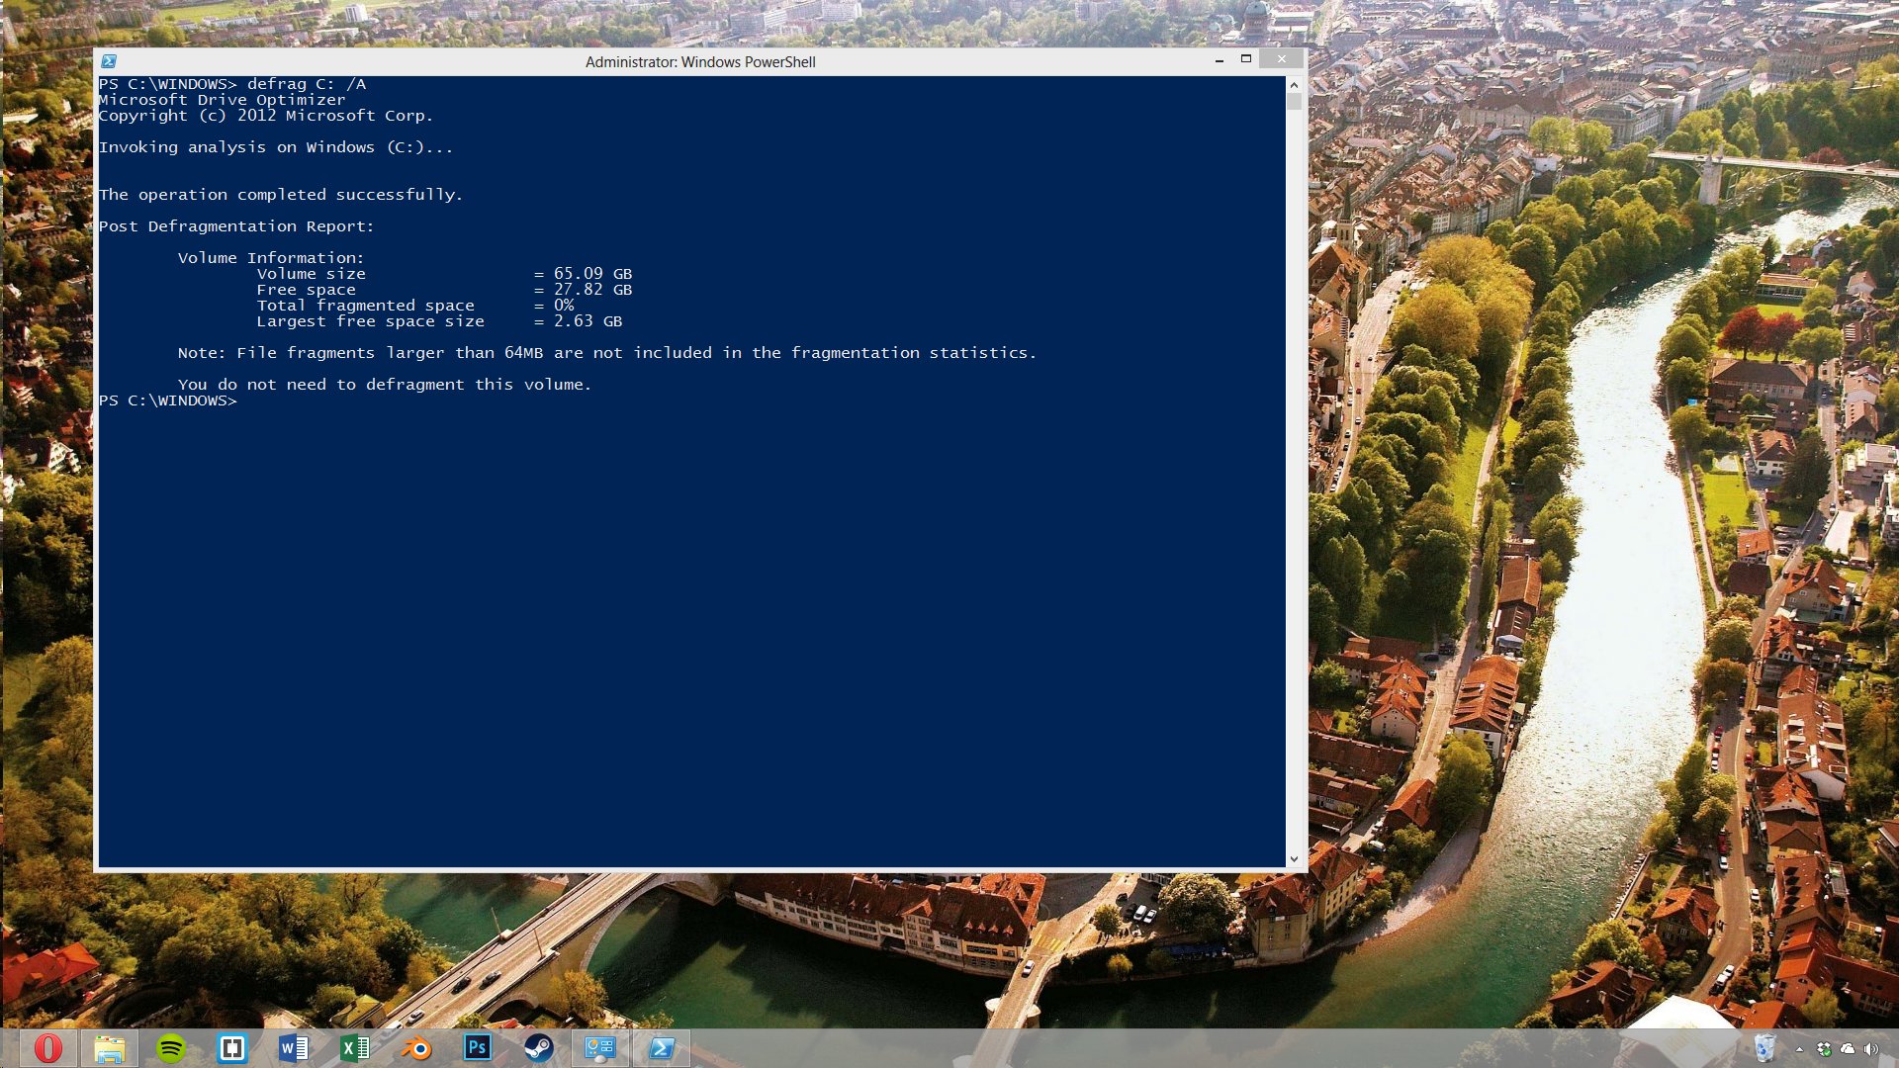Select the PowerShell taskbar button
Screen dimensions: 1899x1068
click(662, 1048)
